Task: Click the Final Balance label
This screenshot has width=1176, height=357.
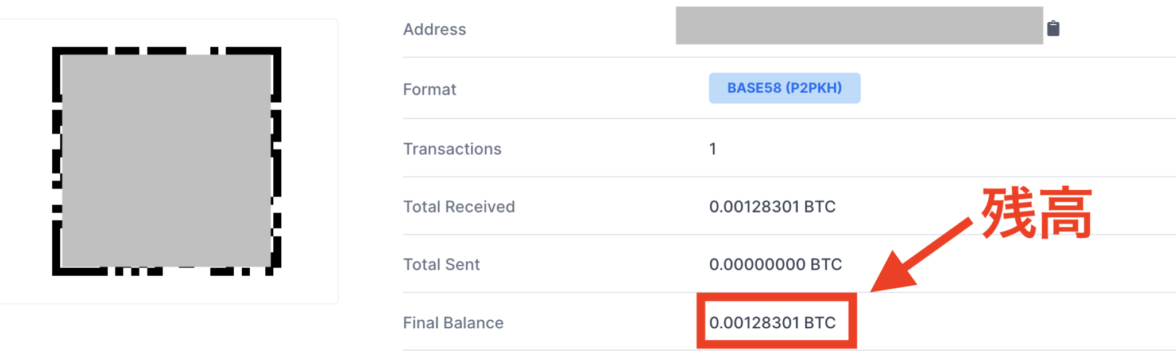Action: (453, 323)
